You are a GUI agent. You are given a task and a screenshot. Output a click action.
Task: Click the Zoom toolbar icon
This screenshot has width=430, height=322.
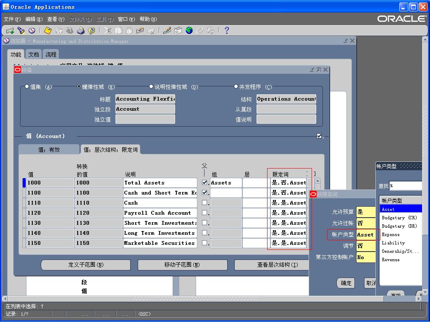tap(178, 31)
